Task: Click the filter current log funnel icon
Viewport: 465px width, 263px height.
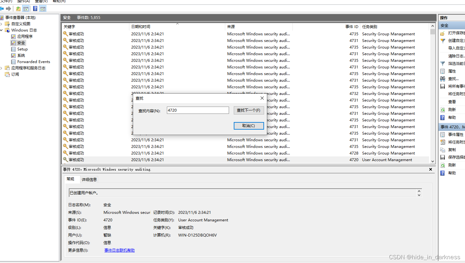Action: pos(443,64)
